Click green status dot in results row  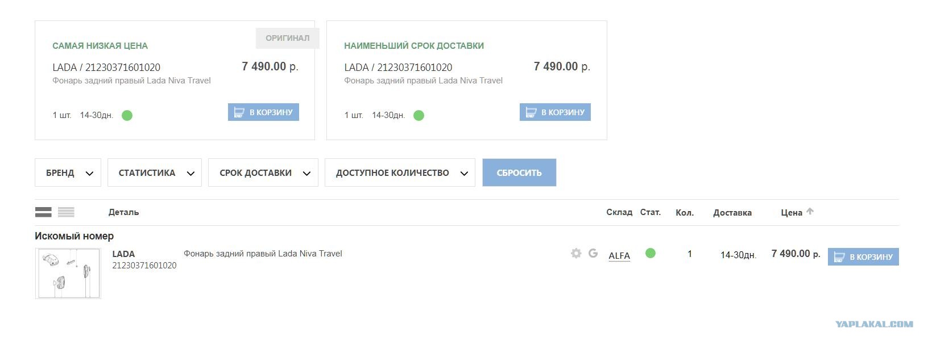click(651, 253)
